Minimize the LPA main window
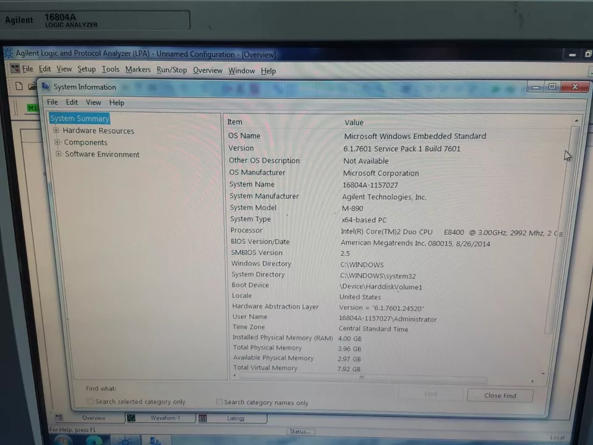 (x=572, y=54)
